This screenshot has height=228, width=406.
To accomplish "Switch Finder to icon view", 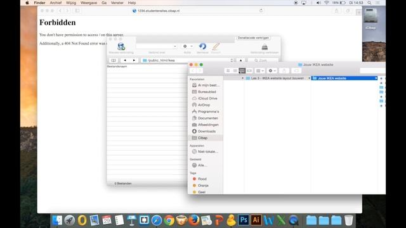I will click(x=228, y=70).
